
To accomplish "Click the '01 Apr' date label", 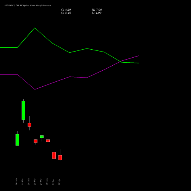I will (x=53, y=182).
